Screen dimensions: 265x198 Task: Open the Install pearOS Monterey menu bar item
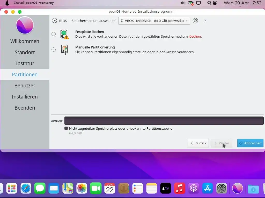click(x=34, y=3)
